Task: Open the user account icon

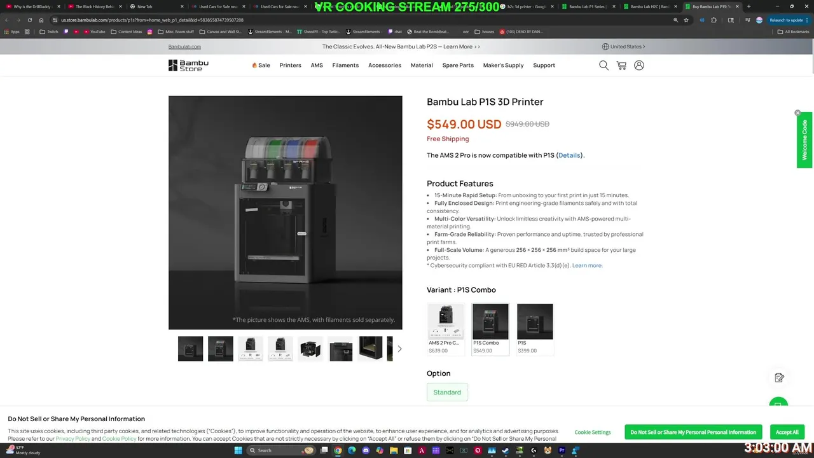Action: (x=639, y=65)
